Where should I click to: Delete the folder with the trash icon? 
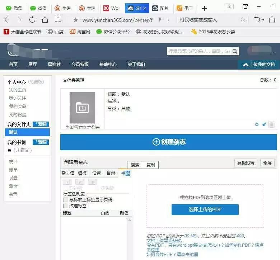(x=271, y=124)
